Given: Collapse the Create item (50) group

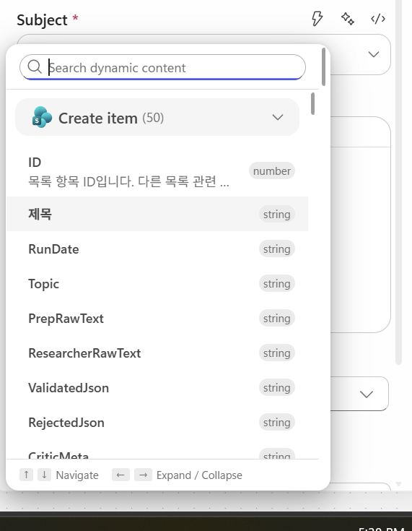Looking at the screenshot, I should [157, 117].
